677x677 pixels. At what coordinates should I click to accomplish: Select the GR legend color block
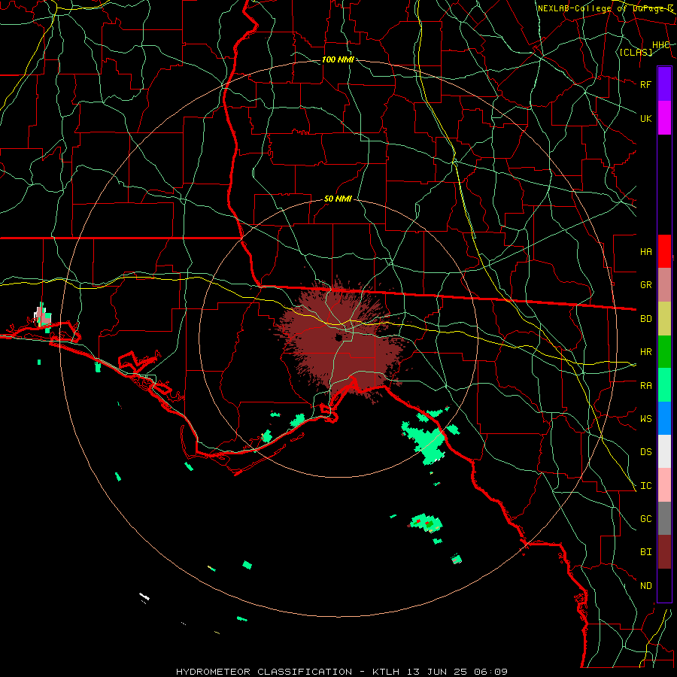pos(664,285)
